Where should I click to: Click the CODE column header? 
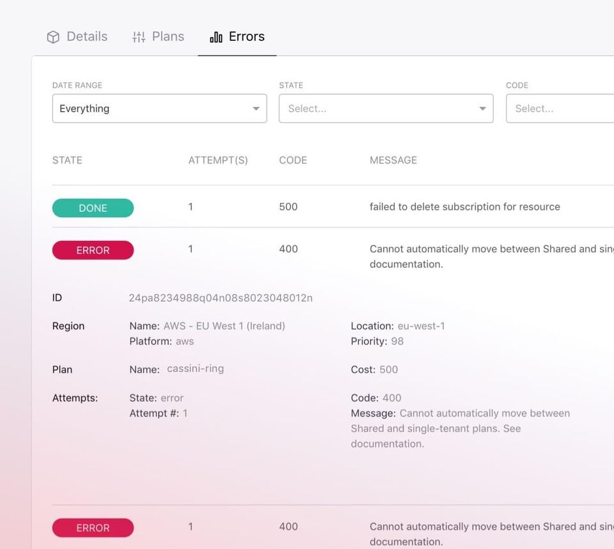pos(293,160)
